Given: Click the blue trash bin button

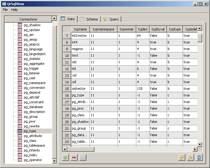Looking at the screenshot, I should click(x=199, y=157).
